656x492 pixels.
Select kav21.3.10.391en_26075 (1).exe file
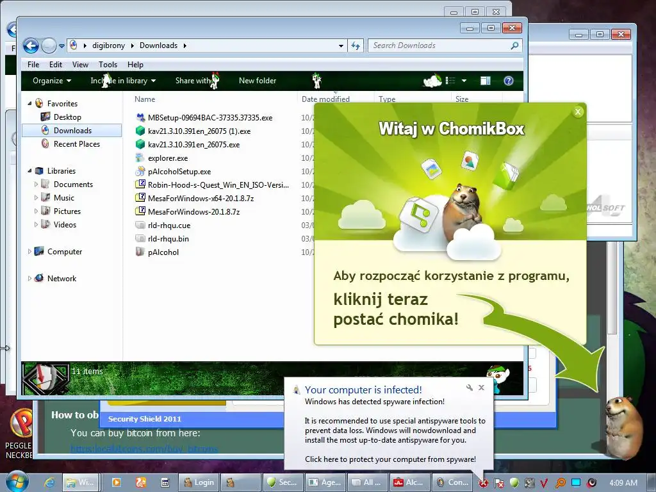[199, 131]
